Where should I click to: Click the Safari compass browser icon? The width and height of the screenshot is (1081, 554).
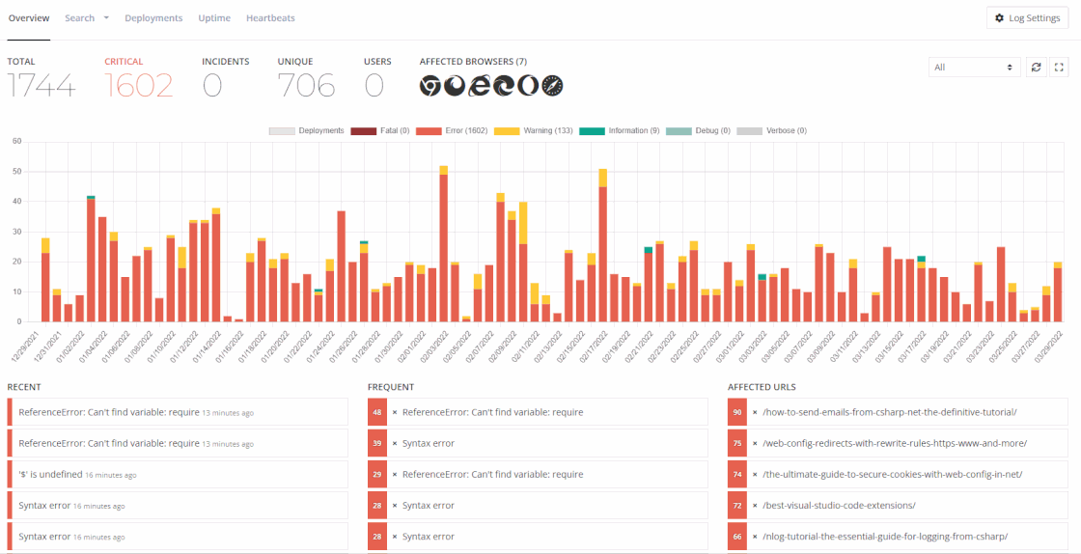(552, 86)
